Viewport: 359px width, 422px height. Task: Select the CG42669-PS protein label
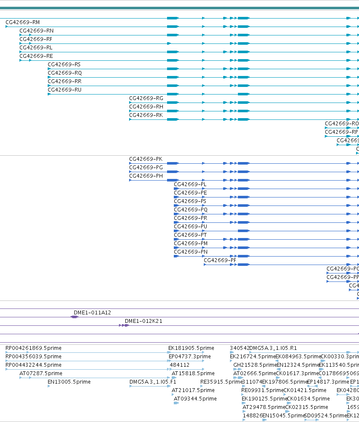pyautogui.click(x=190, y=201)
